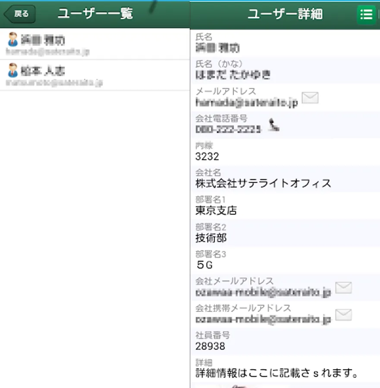Click the ユーザー詳細 header title
This screenshot has height=388, width=380.
[285, 14]
